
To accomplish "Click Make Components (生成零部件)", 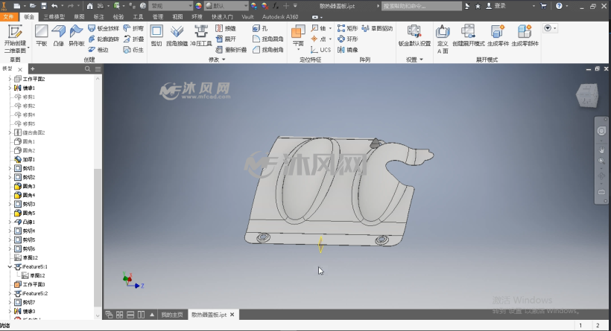I will 525,36.
